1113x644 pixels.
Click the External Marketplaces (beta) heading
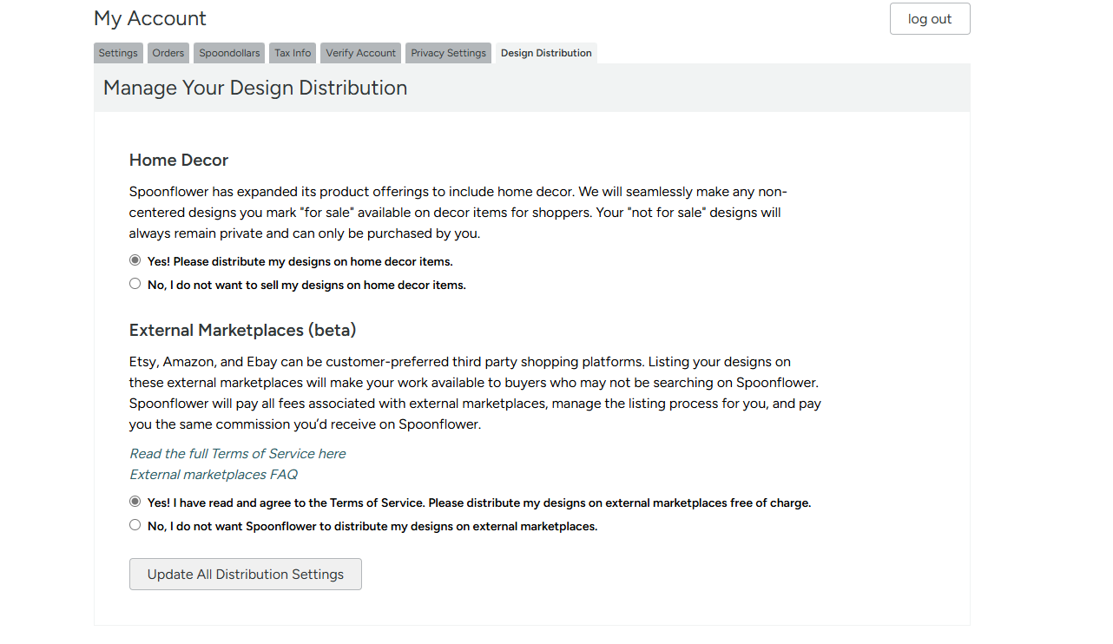pos(243,331)
